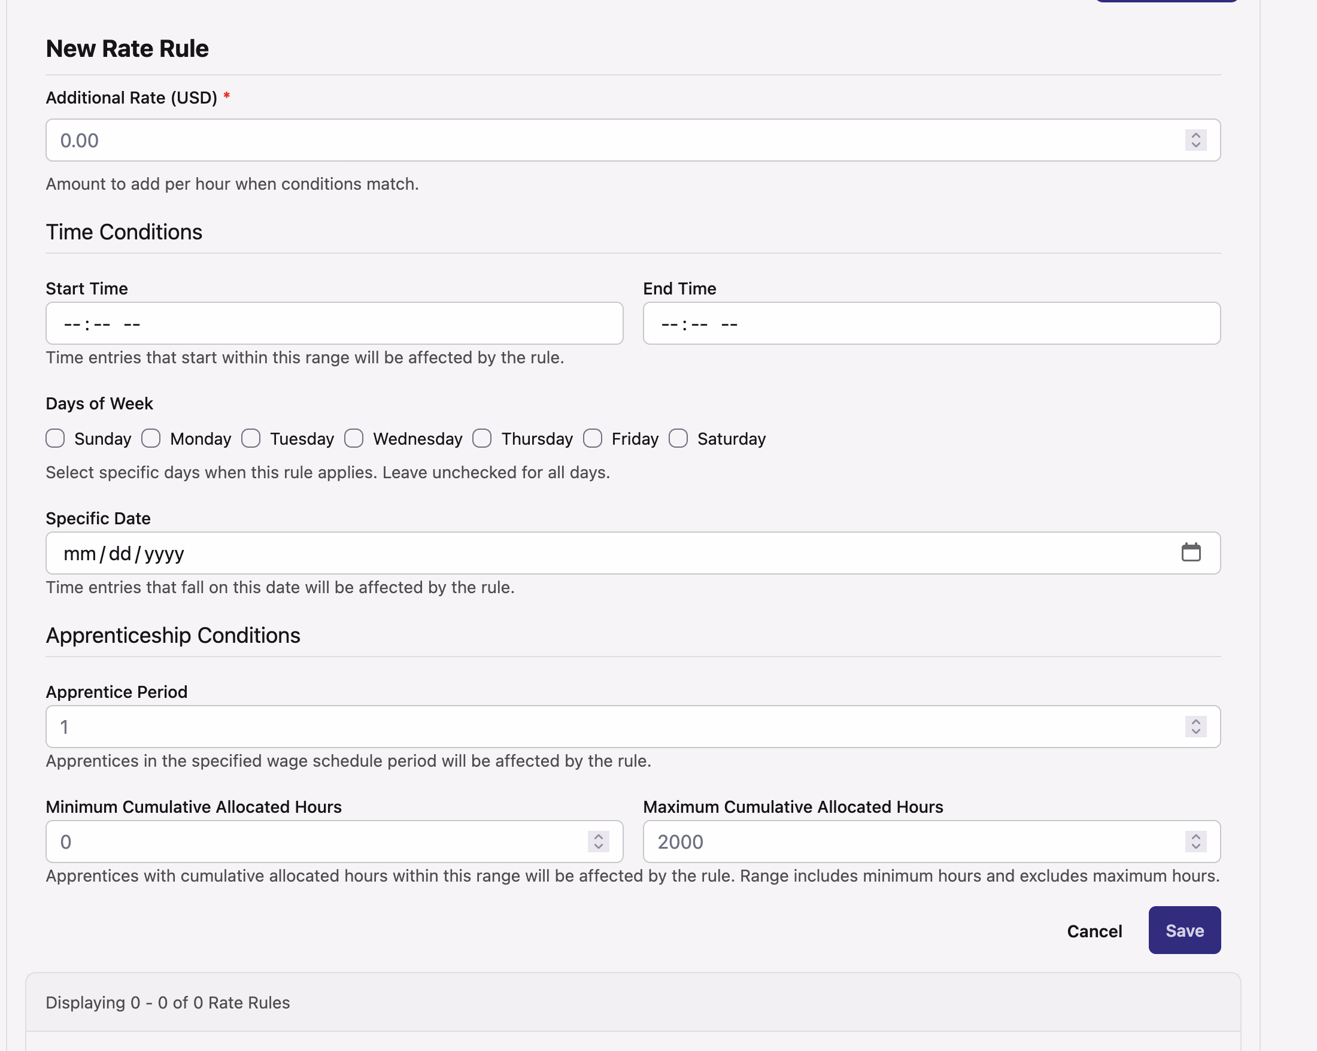Image resolution: width=1317 pixels, height=1051 pixels.
Task: Cancel the new rate rule form
Action: pos(1094,931)
